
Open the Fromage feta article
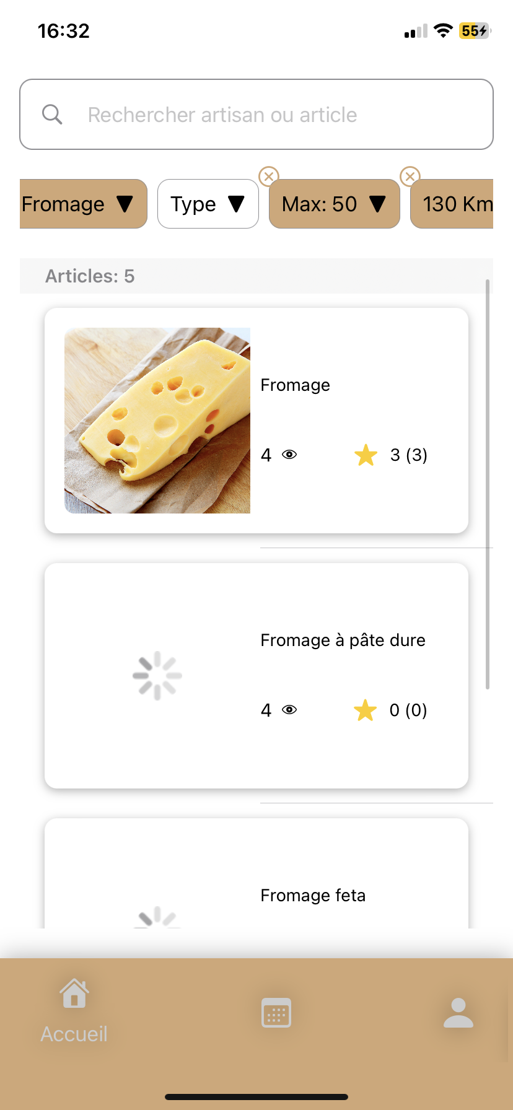click(x=313, y=896)
